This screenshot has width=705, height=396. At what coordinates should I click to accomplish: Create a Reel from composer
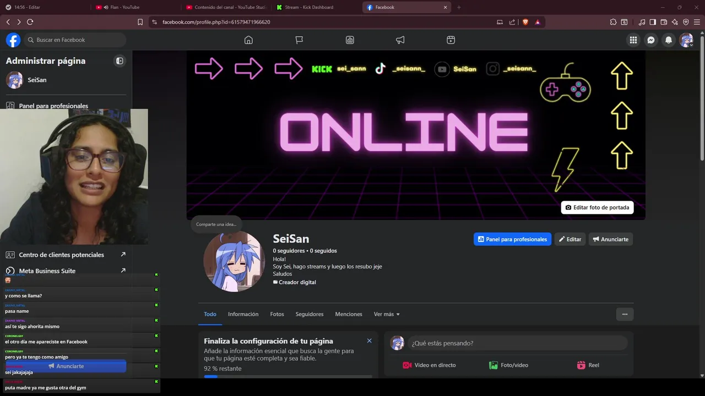(x=588, y=365)
